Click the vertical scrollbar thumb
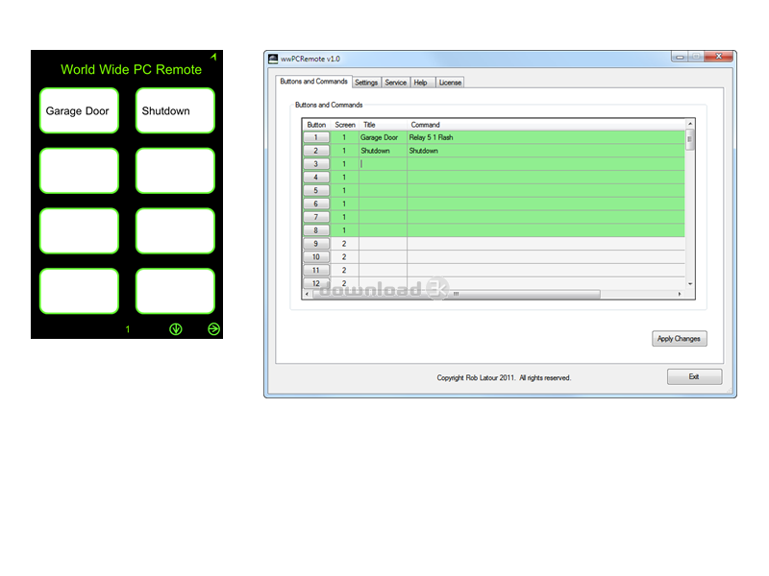The image size is (769, 576). 690,139
